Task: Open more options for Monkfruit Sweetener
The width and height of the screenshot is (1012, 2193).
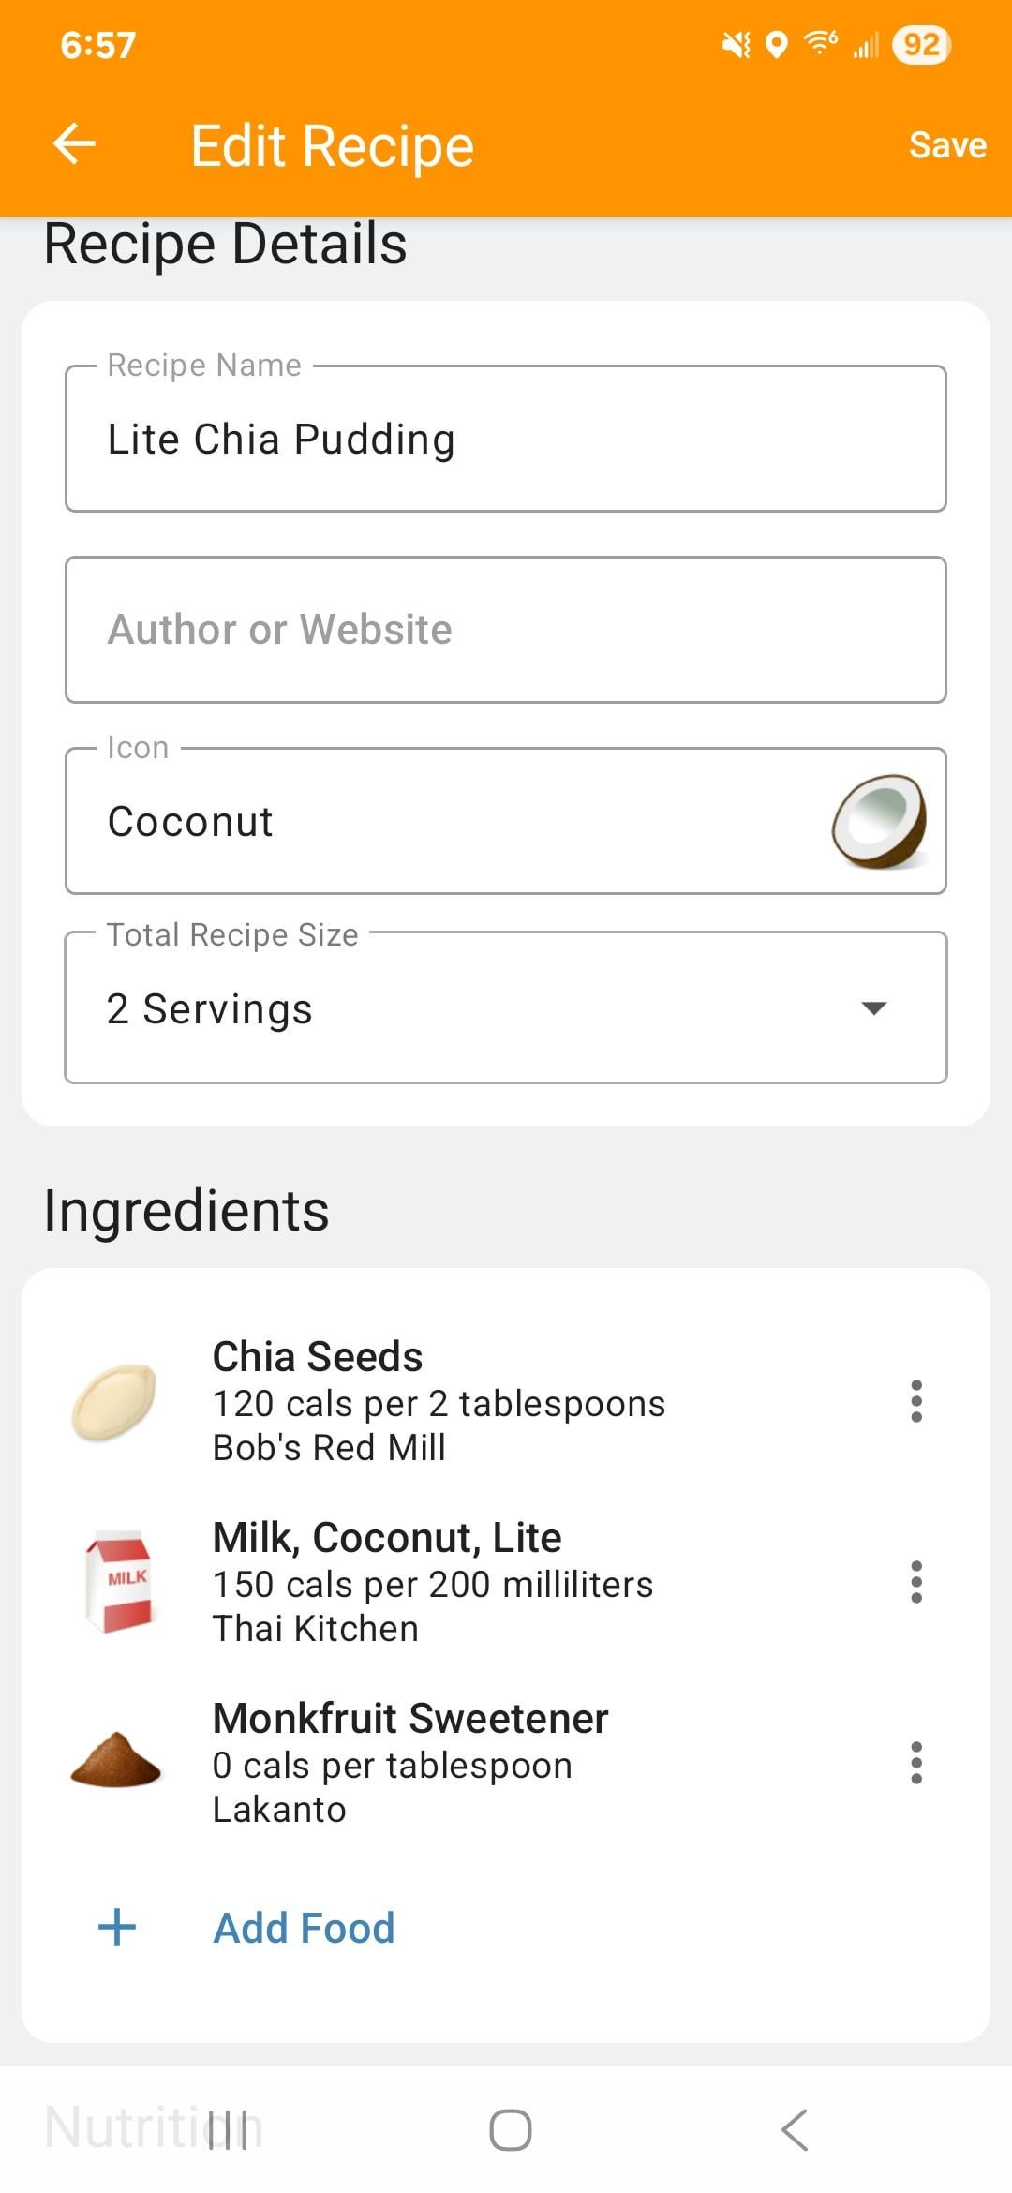Action: [915, 1763]
